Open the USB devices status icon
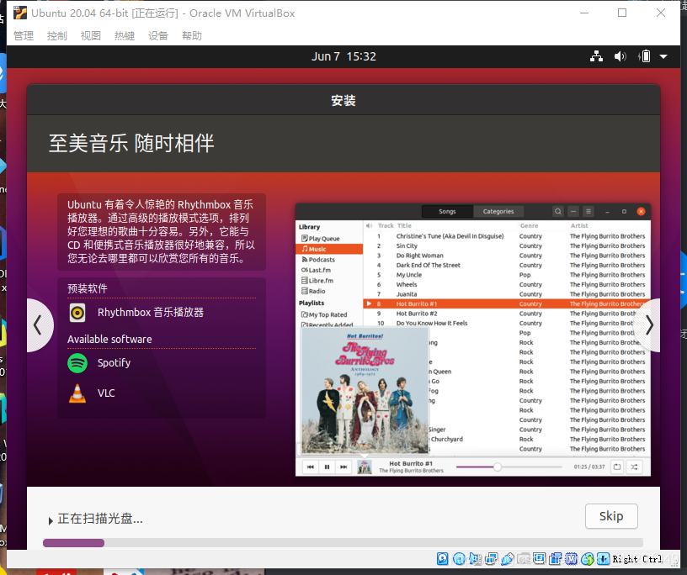This screenshot has width=687, height=575. [x=508, y=558]
